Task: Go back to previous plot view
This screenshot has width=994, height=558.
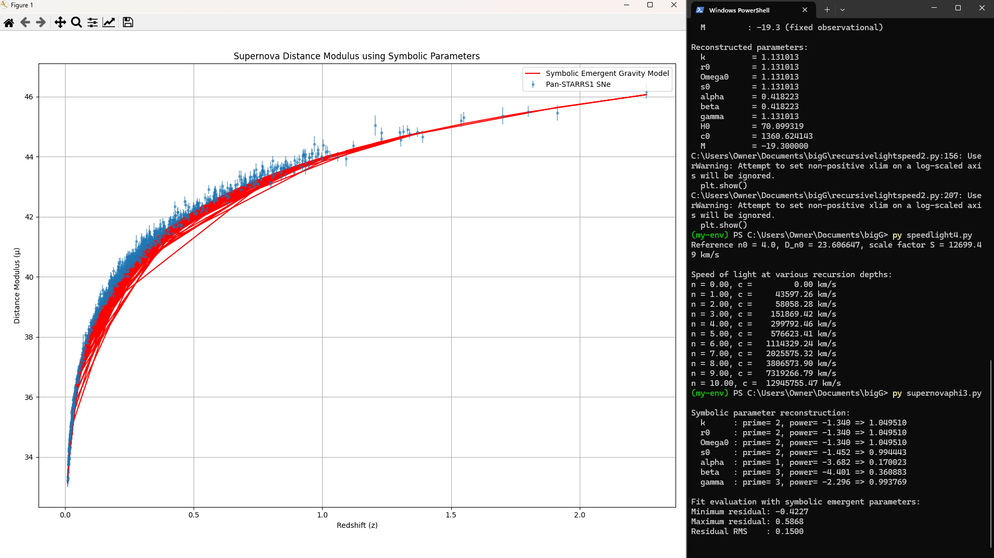Action: point(25,22)
